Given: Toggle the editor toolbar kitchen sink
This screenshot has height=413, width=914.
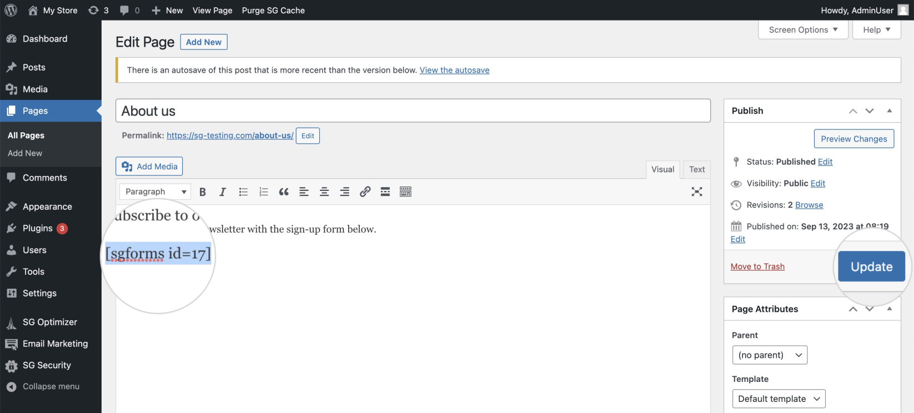Looking at the screenshot, I should pos(405,192).
